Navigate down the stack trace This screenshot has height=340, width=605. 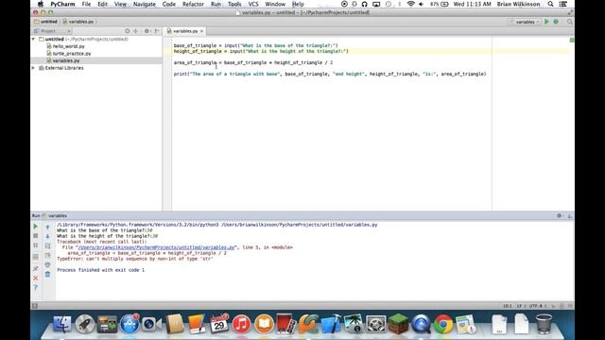(47, 236)
